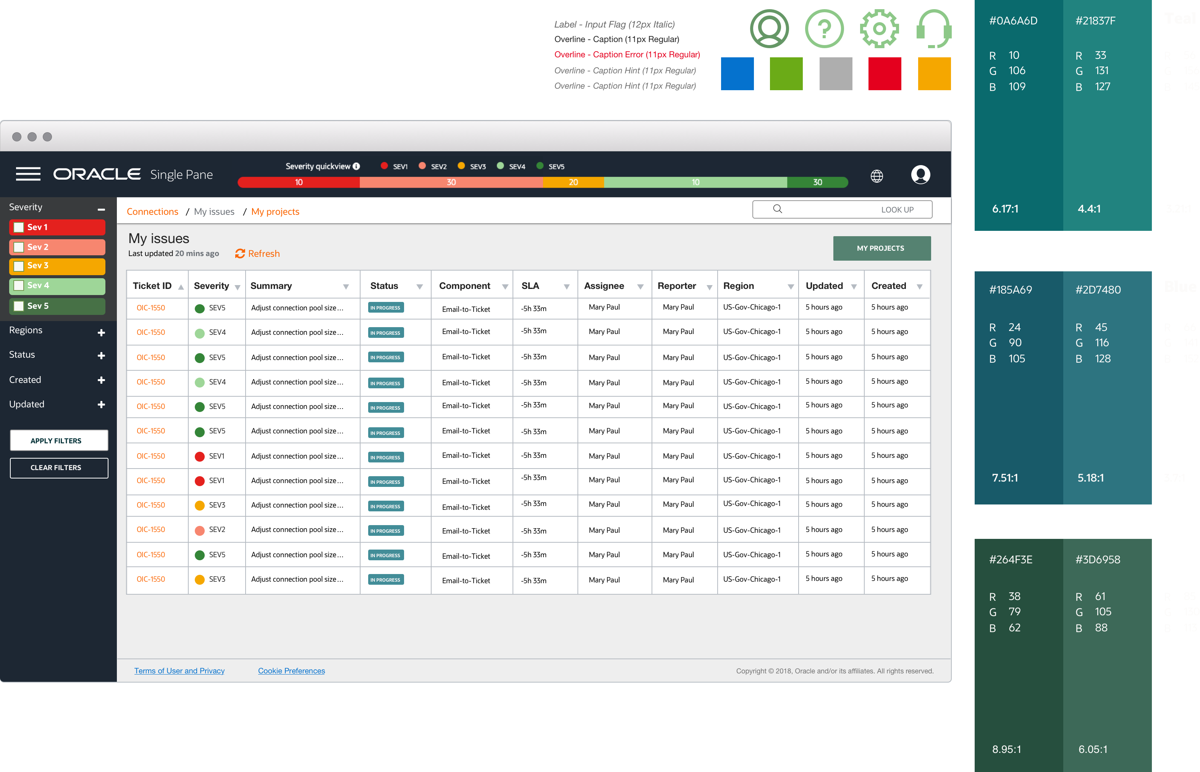Open the Status column dropdown arrow
This screenshot has height=772, width=1200.
[x=420, y=287]
